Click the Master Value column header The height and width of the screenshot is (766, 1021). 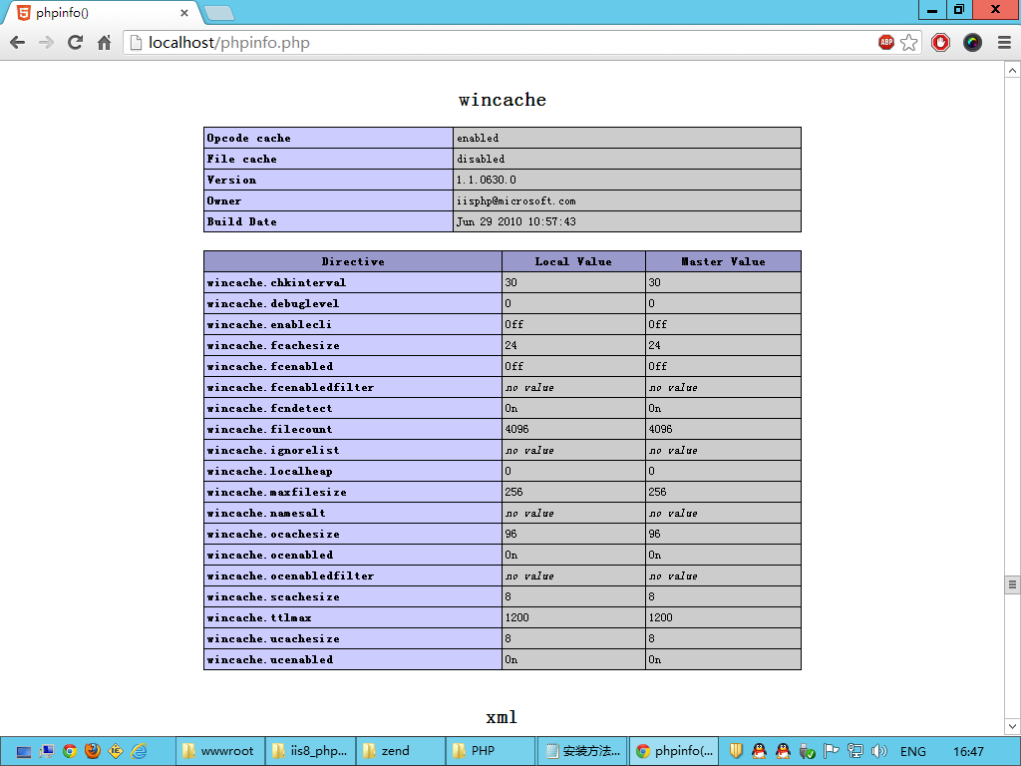tap(724, 261)
